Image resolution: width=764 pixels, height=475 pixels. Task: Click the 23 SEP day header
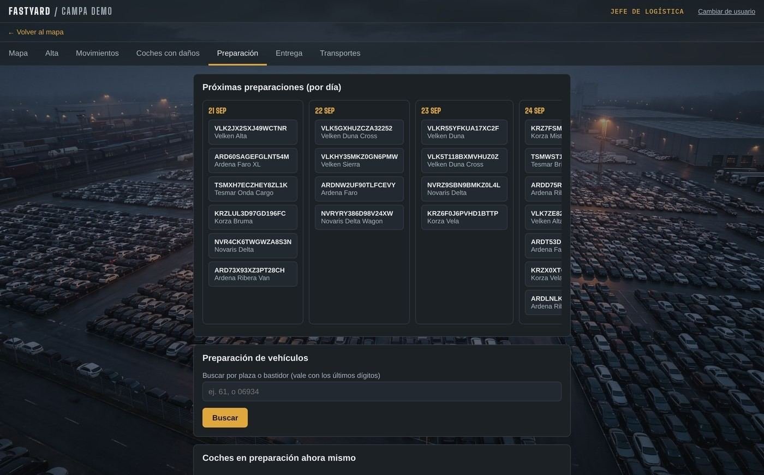tap(431, 111)
